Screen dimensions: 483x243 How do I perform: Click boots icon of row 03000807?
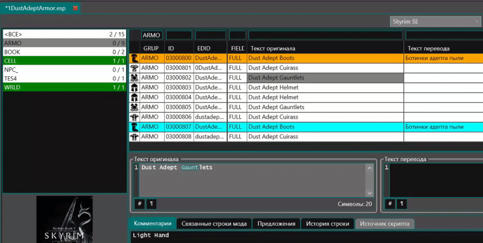[x=134, y=127]
